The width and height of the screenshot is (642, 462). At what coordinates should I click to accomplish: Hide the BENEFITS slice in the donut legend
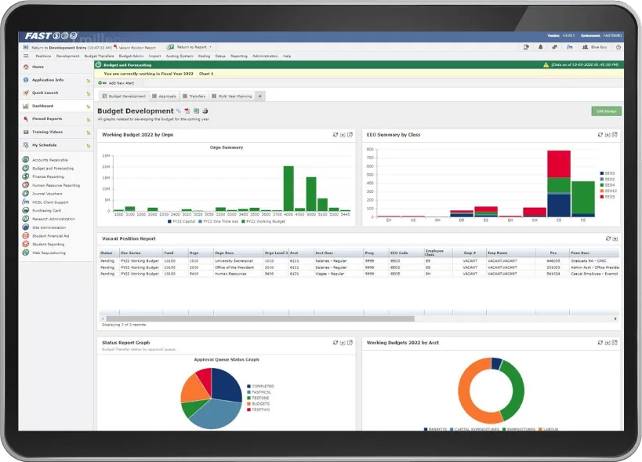435,429
